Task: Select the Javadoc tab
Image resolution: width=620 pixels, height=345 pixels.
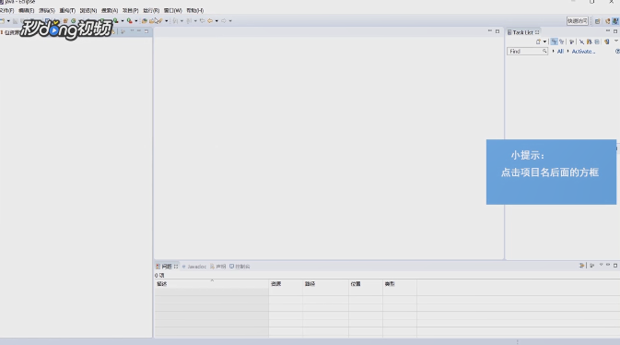Action: pos(193,267)
